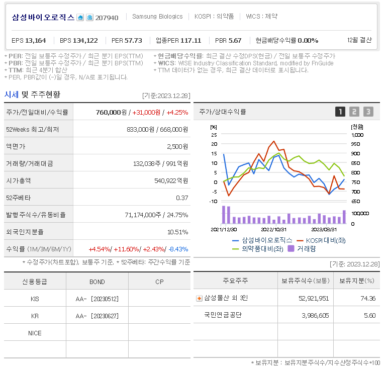The width and height of the screenshot is (385, 367).
Task: Click the 주요주주 column header
Action: pos(235,281)
